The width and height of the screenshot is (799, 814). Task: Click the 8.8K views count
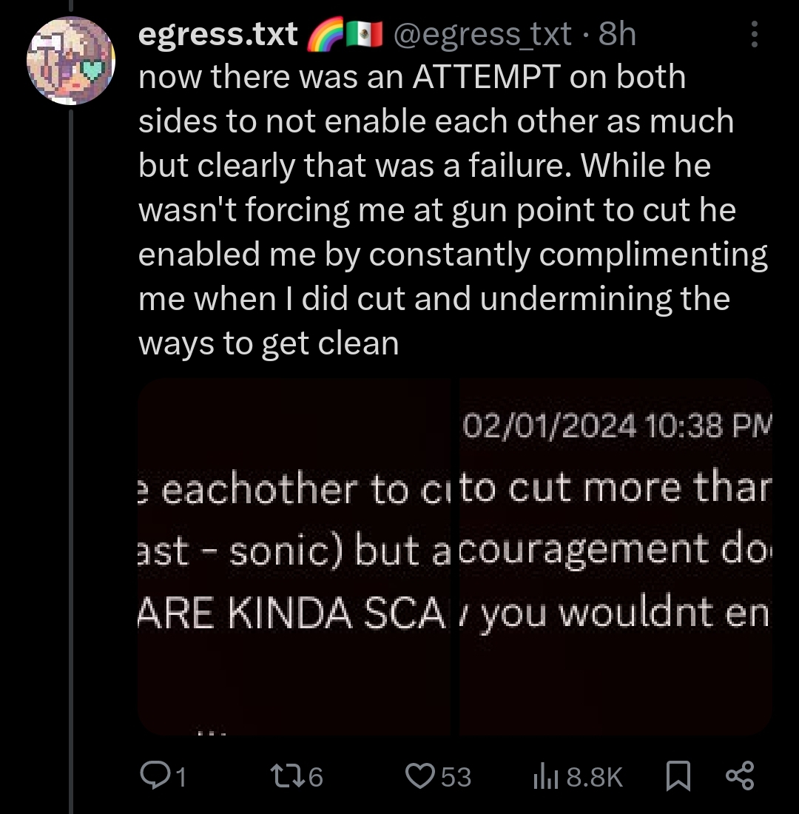[x=594, y=776]
